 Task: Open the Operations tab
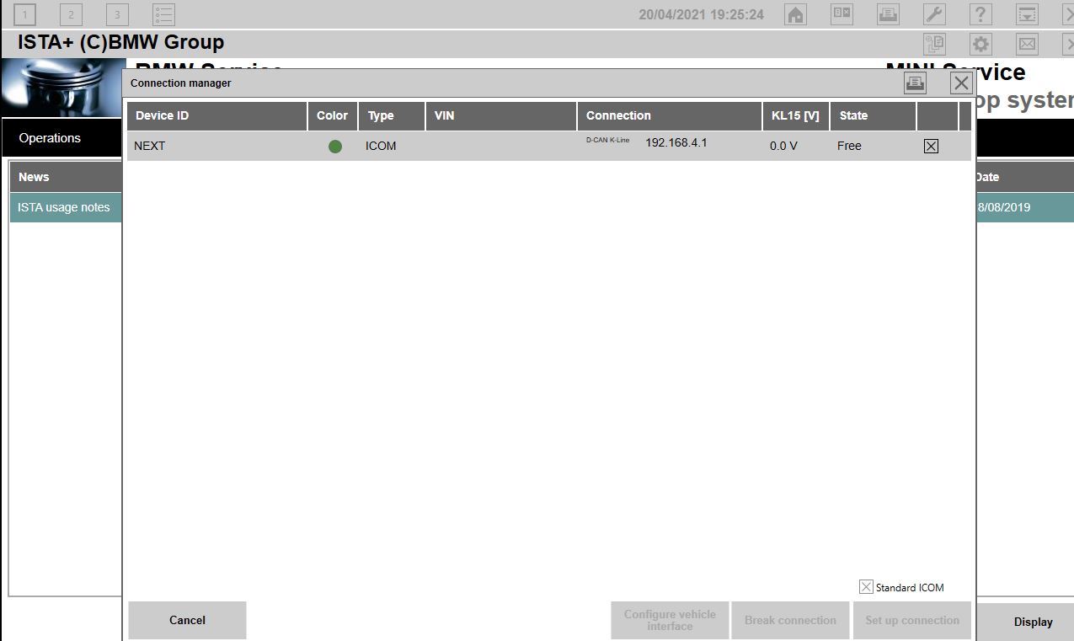(x=51, y=138)
